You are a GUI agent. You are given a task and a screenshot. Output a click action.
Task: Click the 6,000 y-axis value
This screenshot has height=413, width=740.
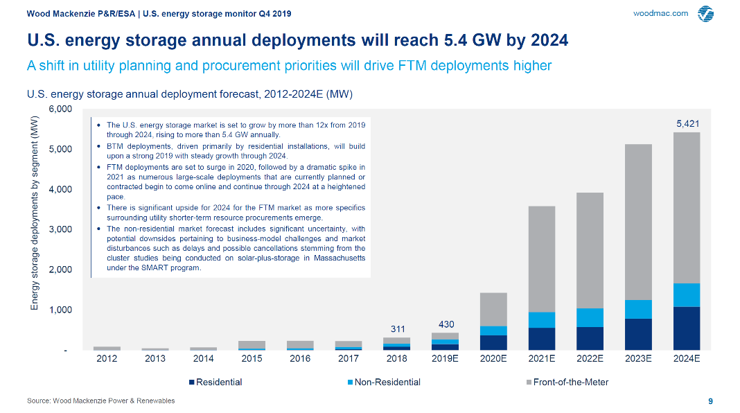coord(60,109)
